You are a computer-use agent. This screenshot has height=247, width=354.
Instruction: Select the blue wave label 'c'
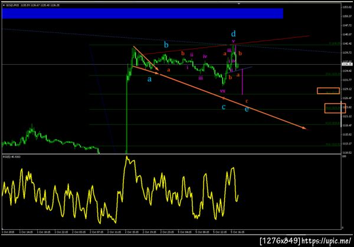pos(224,107)
